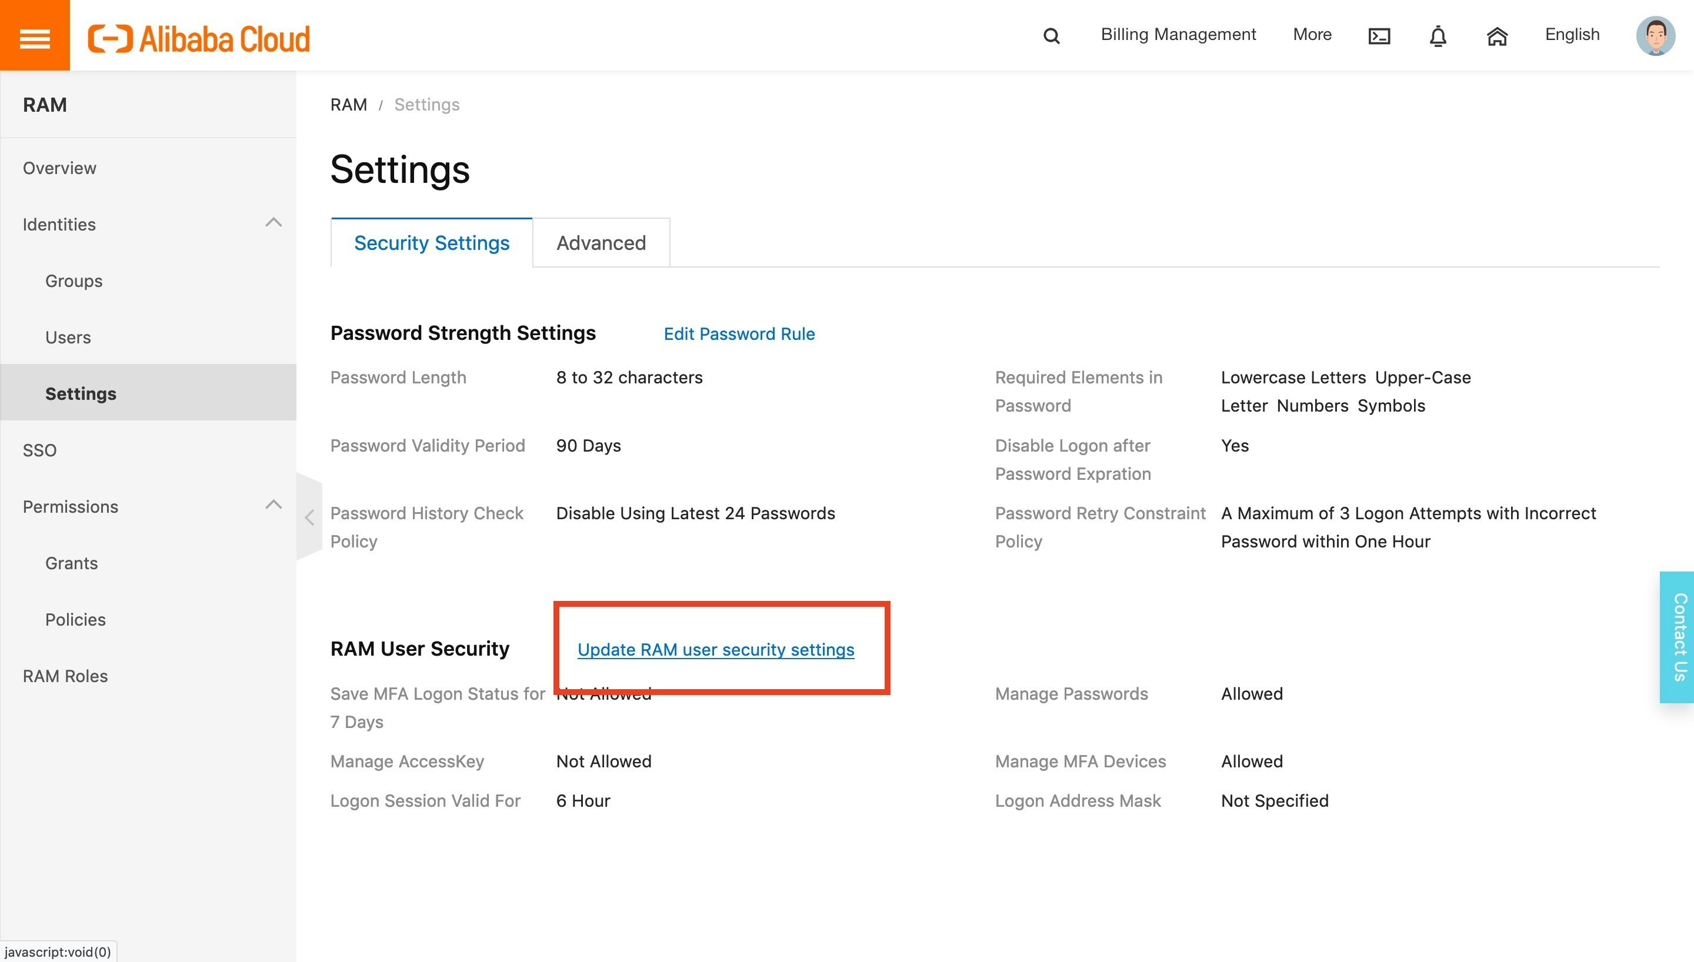1694x962 pixels.
Task: Open the notifications bell
Action: (x=1438, y=36)
